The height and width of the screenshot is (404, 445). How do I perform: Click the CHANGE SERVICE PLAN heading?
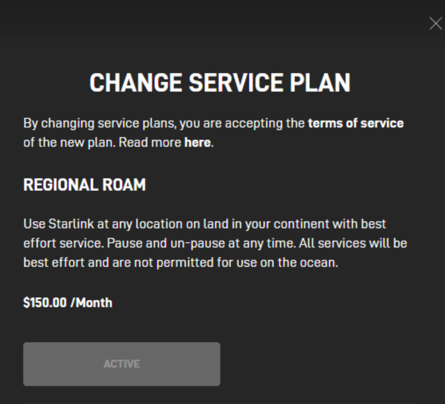tap(220, 82)
